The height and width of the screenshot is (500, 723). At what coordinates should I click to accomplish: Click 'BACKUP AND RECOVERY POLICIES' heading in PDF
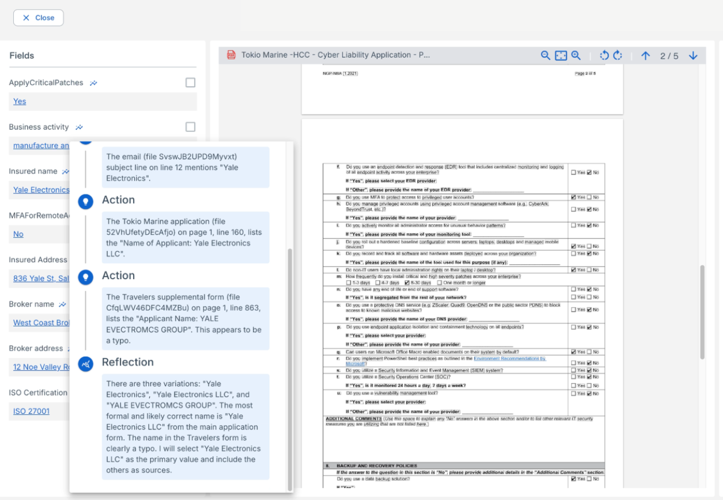(377, 466)
